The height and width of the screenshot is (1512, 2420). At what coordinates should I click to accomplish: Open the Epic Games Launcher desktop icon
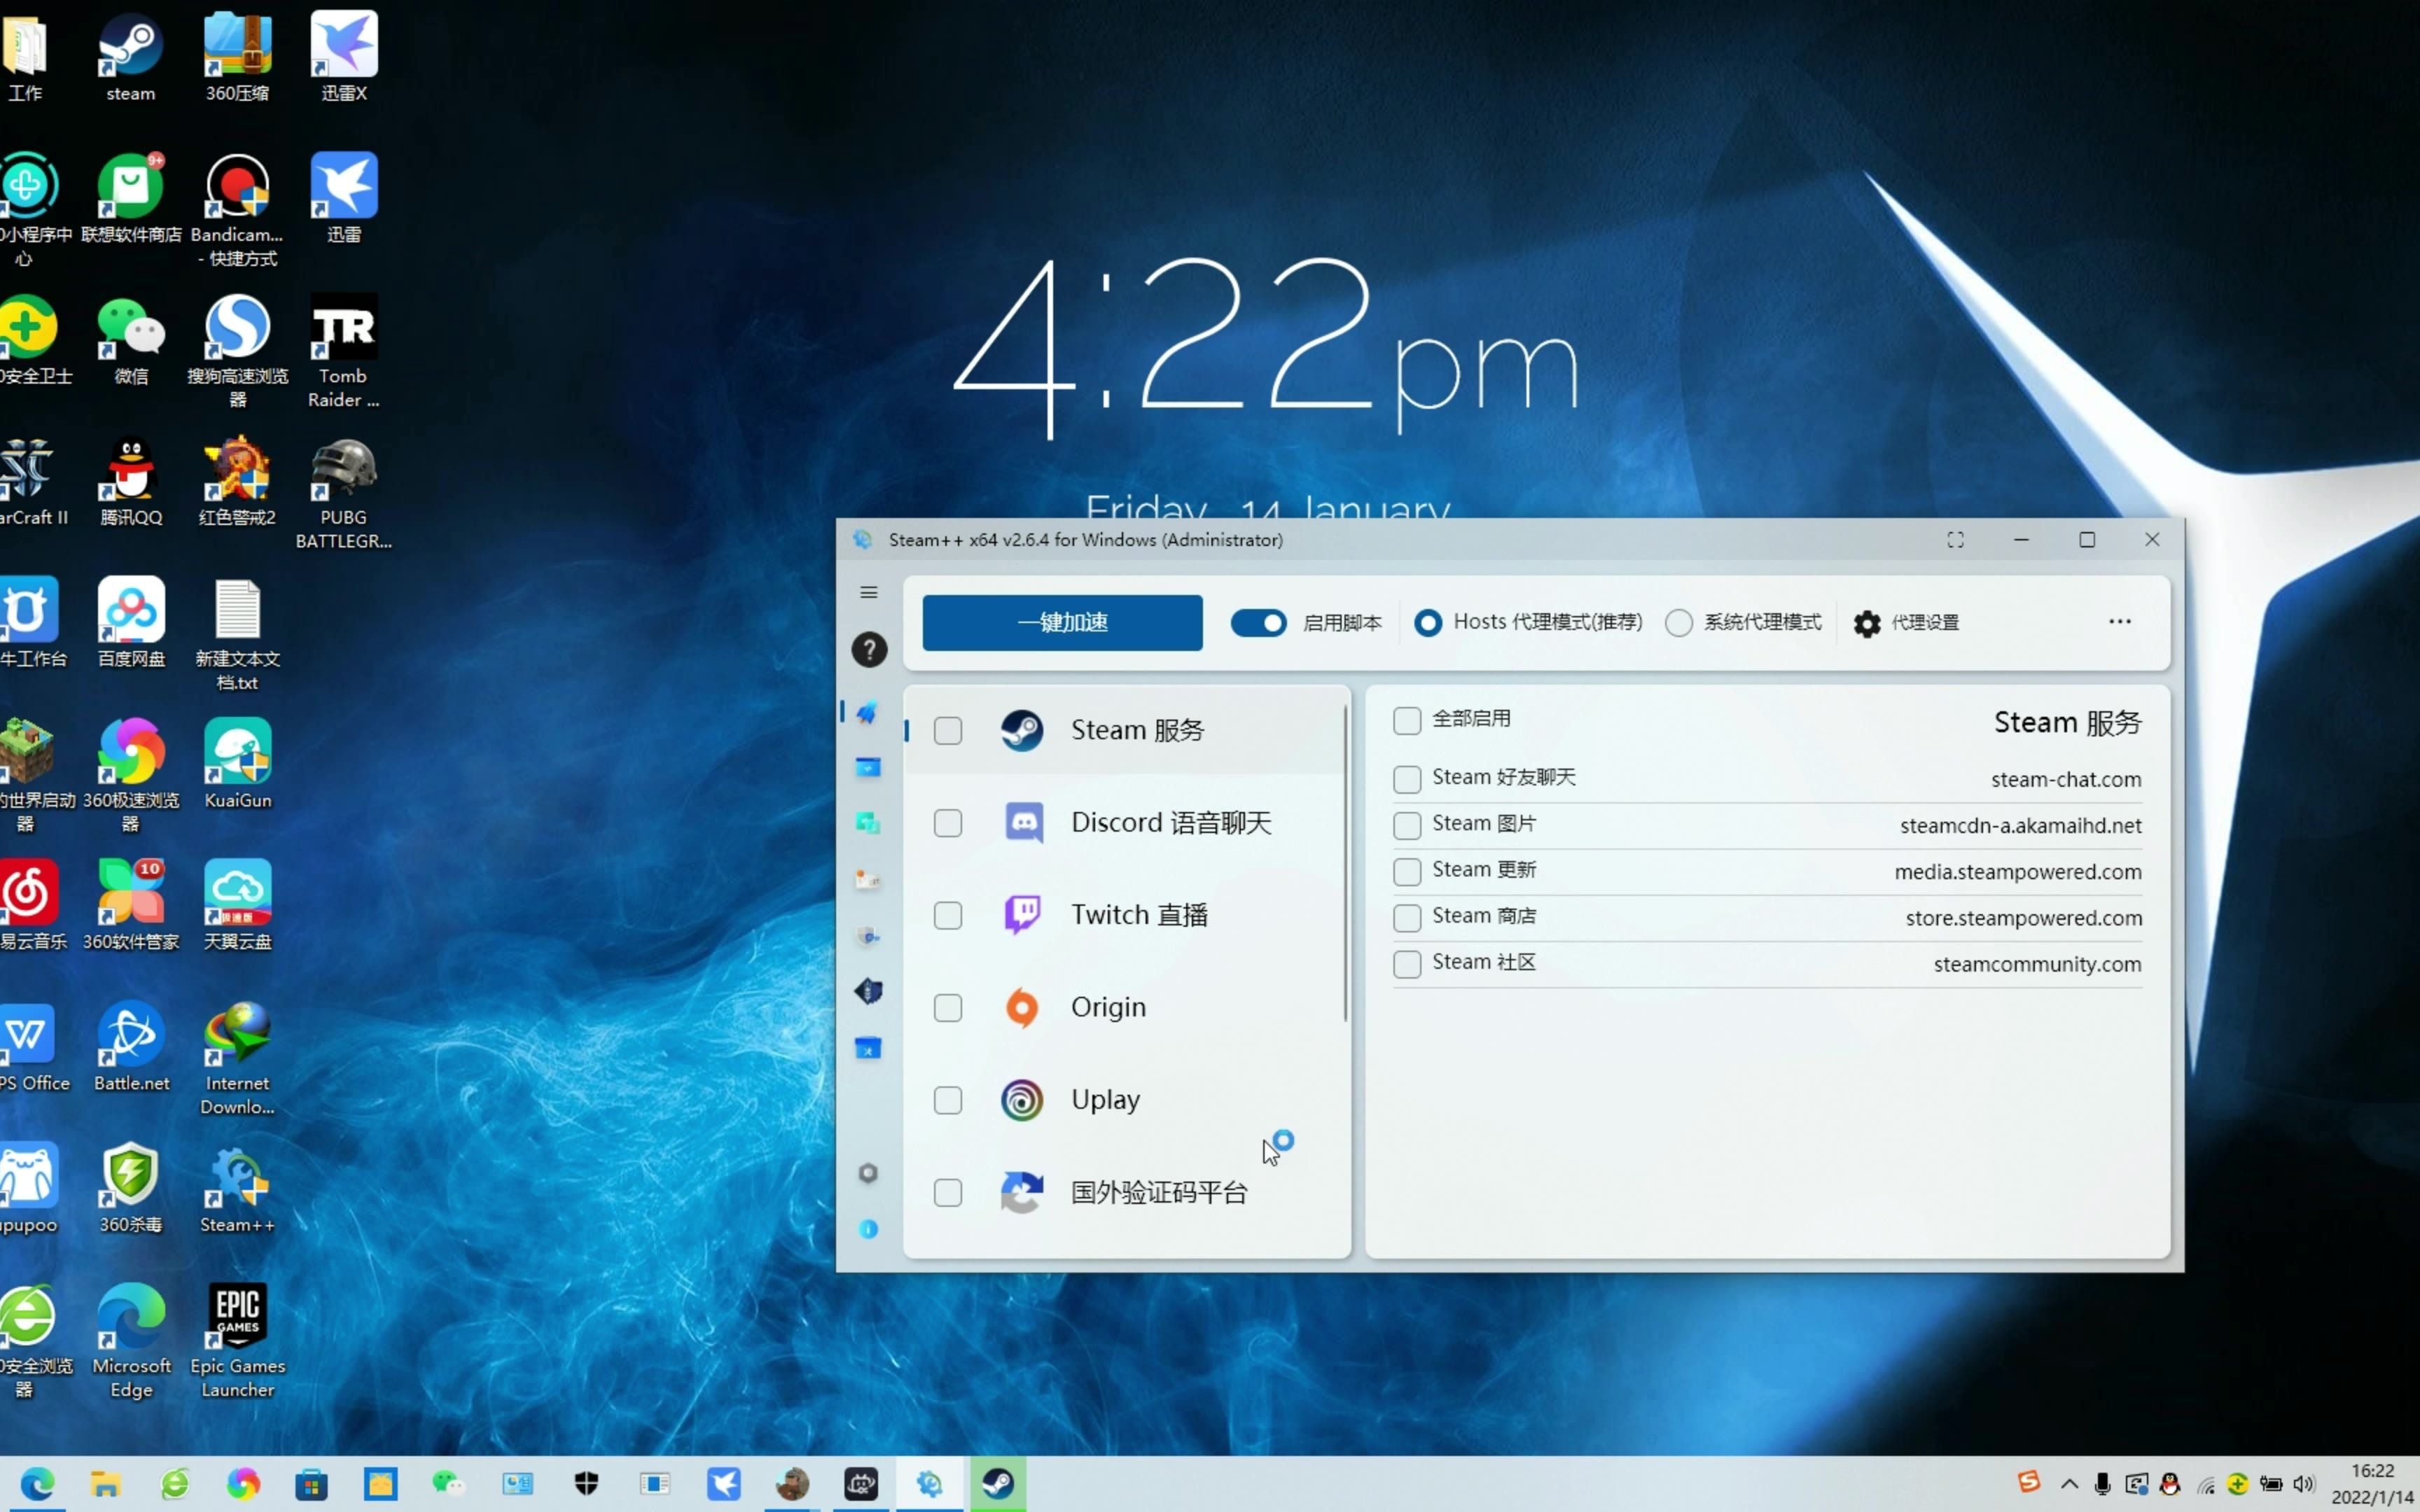click(x=237, y=1340)
